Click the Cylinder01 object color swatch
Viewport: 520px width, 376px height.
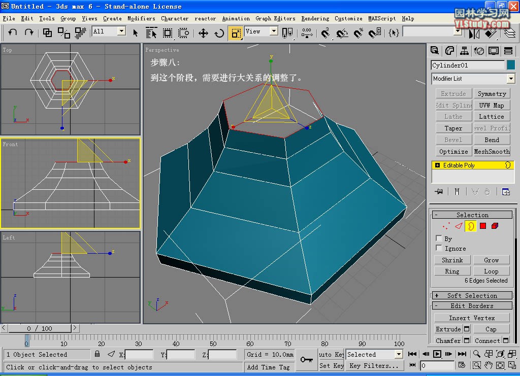(511, 65)
